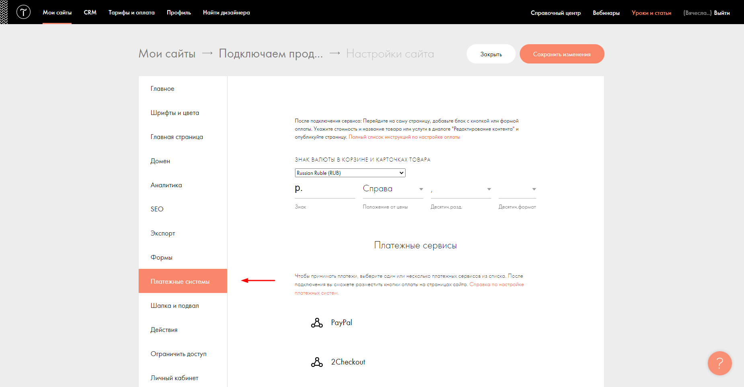Open Тарифы и оплата menu item
Screen dimensions: 744x387
tap(131, 12)
